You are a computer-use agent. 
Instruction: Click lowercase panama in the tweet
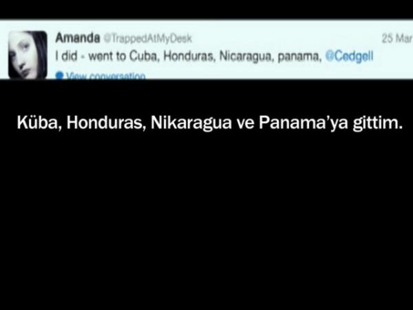coord(299,56)
